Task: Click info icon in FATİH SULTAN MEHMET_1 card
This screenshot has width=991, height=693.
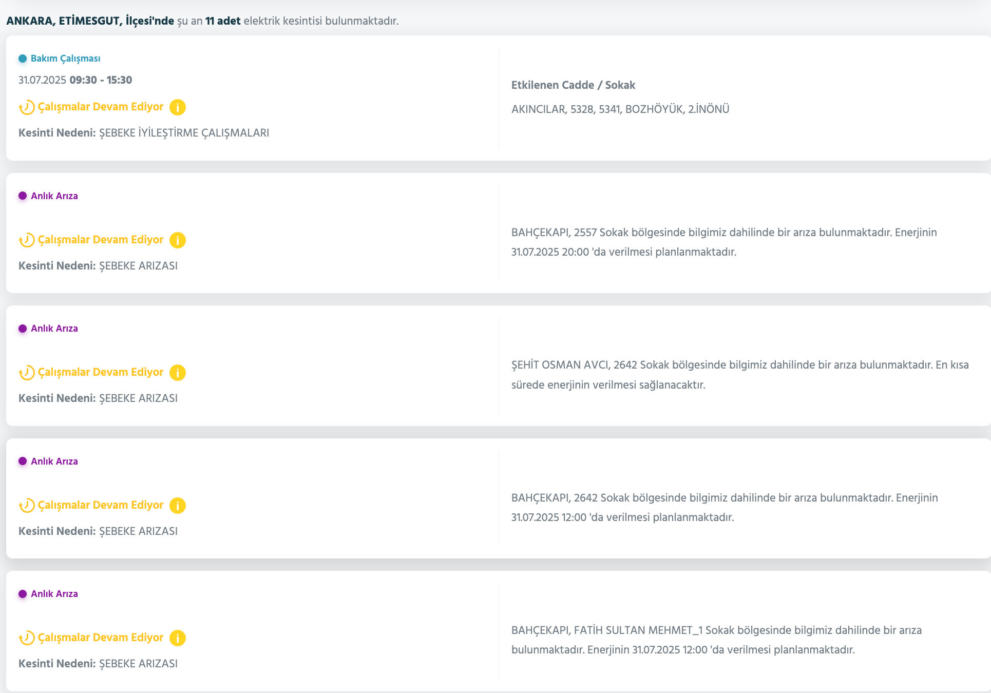Action: [x=177, y=638]
